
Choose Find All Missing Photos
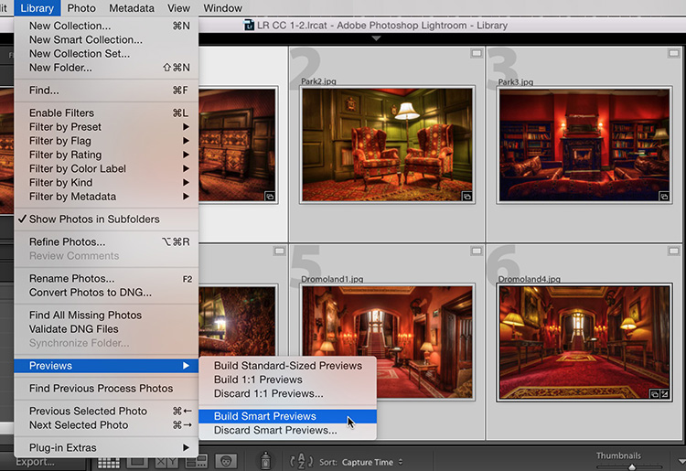click(x=106, y=316)
